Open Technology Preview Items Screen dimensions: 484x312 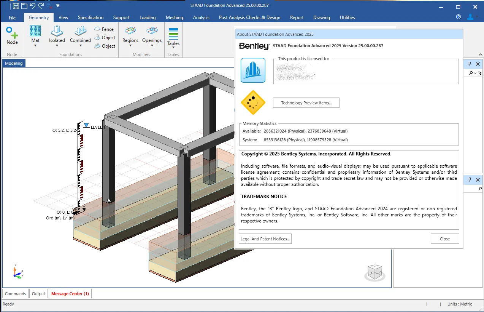pyautogui.click(x=306, y=103)
